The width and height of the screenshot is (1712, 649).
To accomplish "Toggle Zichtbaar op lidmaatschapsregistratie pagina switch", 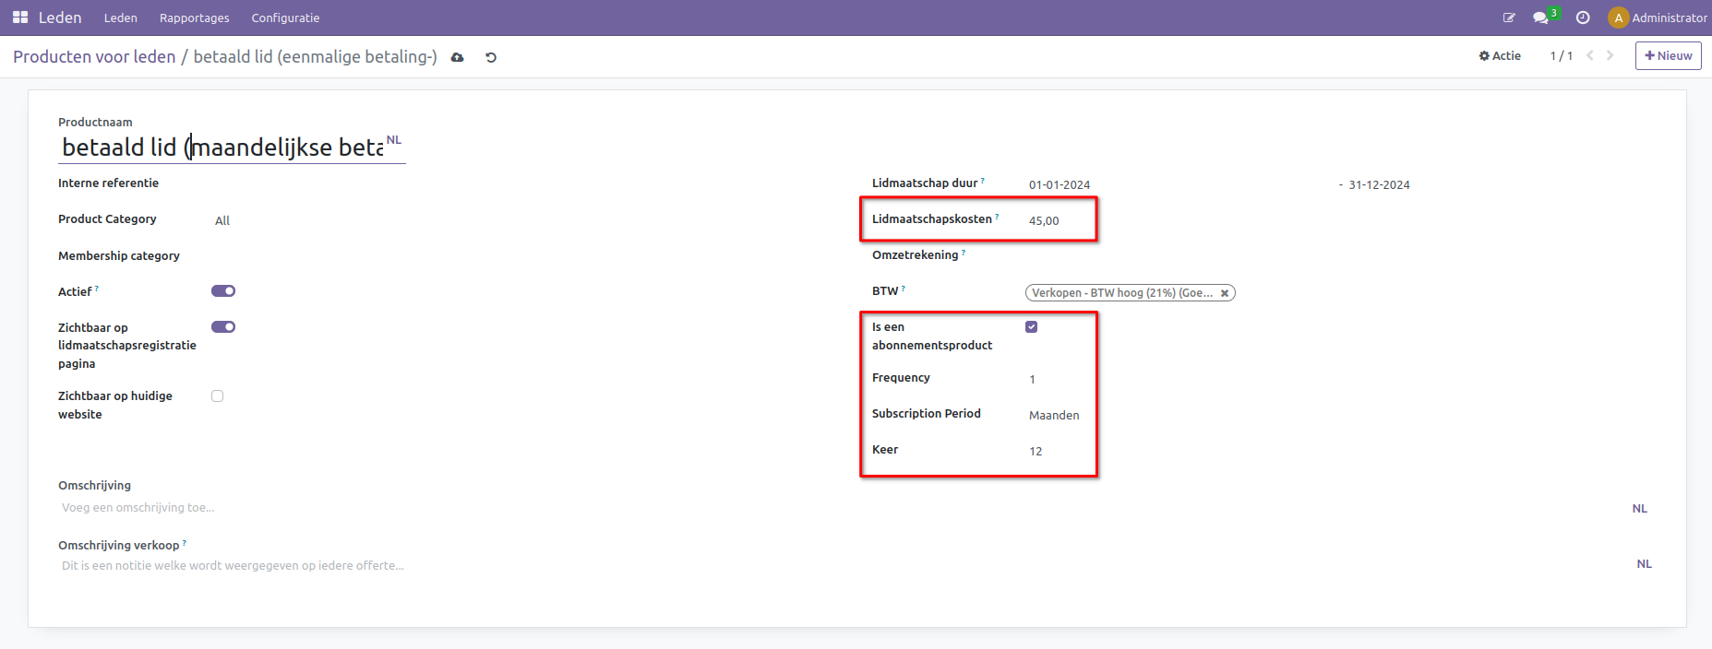I will tap(223, 327).
